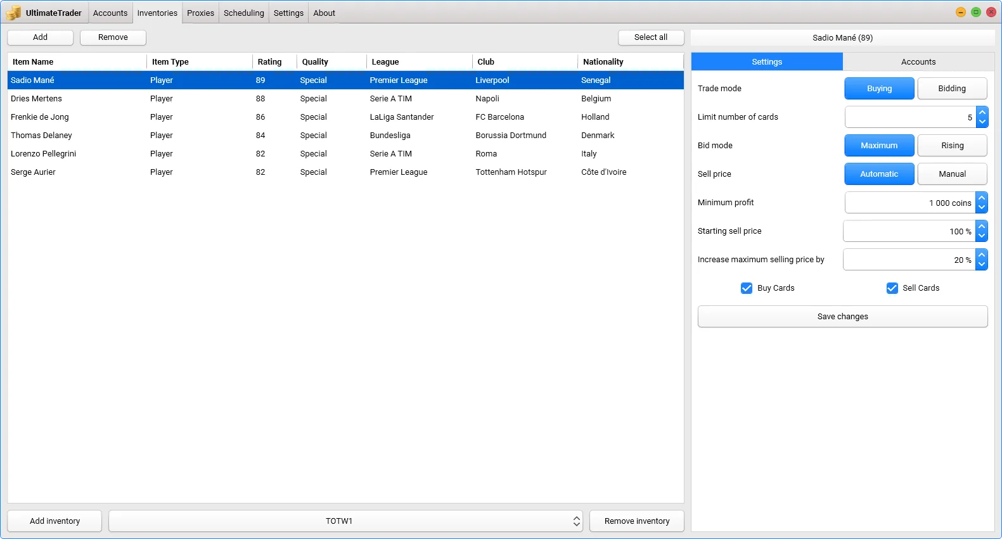1002x539 pixels.
Task: Save changes for Sadio Mané
Action: [842, 317]
